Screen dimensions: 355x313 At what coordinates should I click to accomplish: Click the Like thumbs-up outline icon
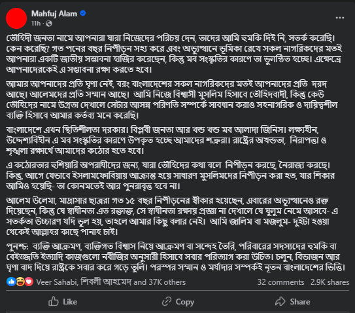(54, 301)
